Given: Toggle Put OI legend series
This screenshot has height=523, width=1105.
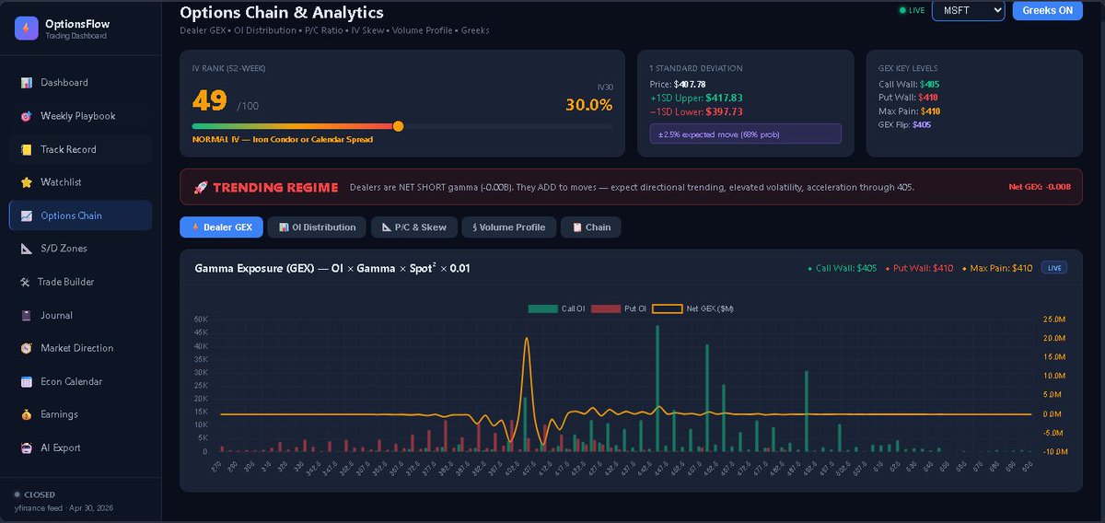Looking at the screenshot, I should 619,308.
